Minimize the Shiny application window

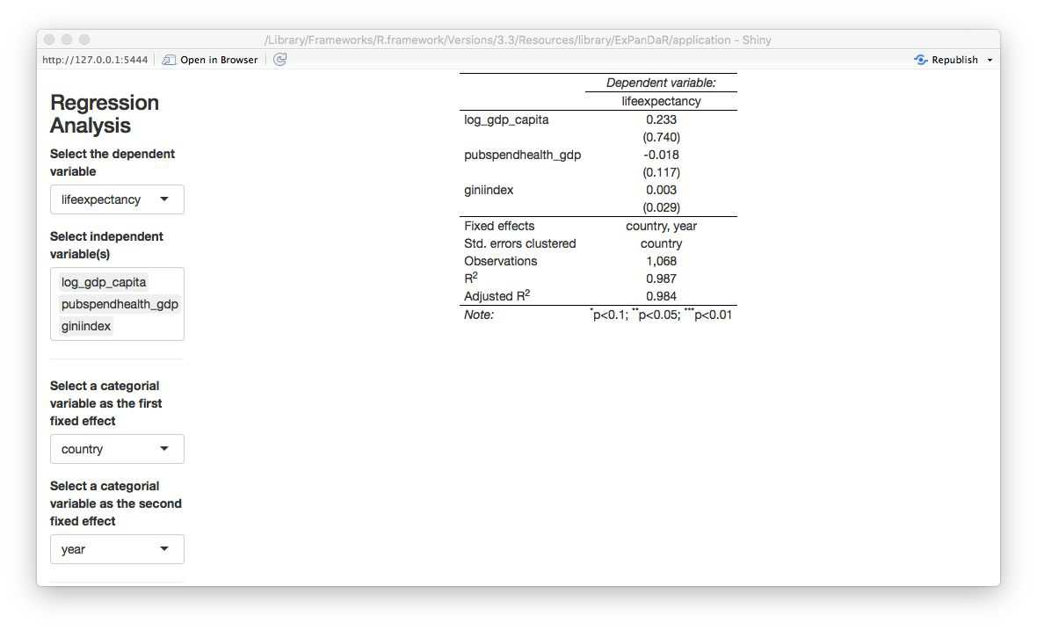tap(67, 40)
